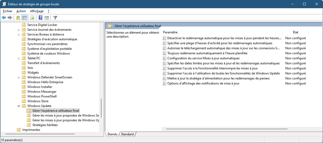Select Spécifier une plage d'heures d'activité policy

(220, 43)
